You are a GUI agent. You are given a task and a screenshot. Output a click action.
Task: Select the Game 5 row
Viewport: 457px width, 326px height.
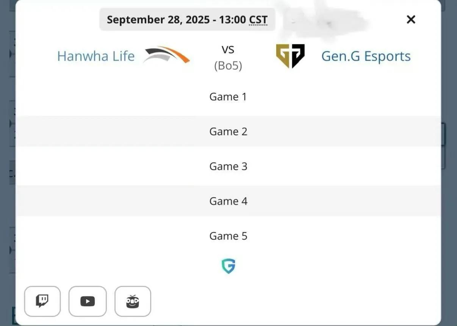228,236
